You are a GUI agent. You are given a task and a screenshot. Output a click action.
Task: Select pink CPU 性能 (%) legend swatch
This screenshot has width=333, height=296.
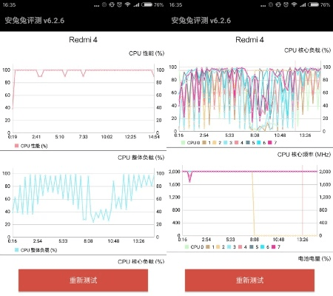click(x=16, y=146)
